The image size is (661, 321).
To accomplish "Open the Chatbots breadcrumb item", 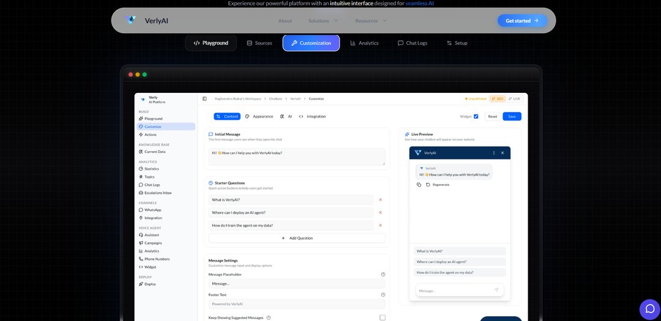I will tap(276, 98).
